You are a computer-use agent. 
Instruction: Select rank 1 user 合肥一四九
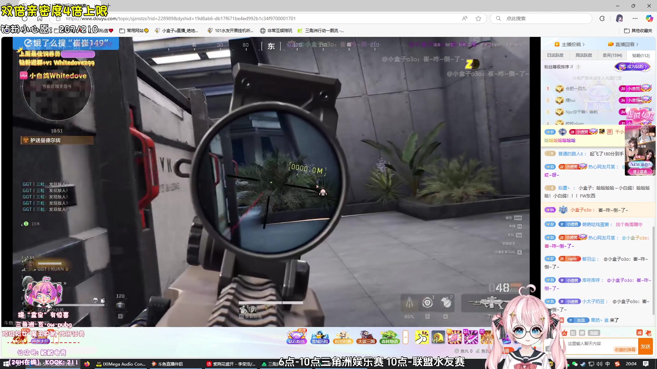coord(576,89)
